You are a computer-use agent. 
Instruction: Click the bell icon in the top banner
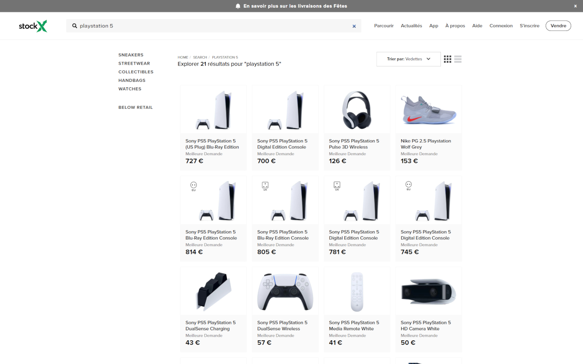click(238, 6)
